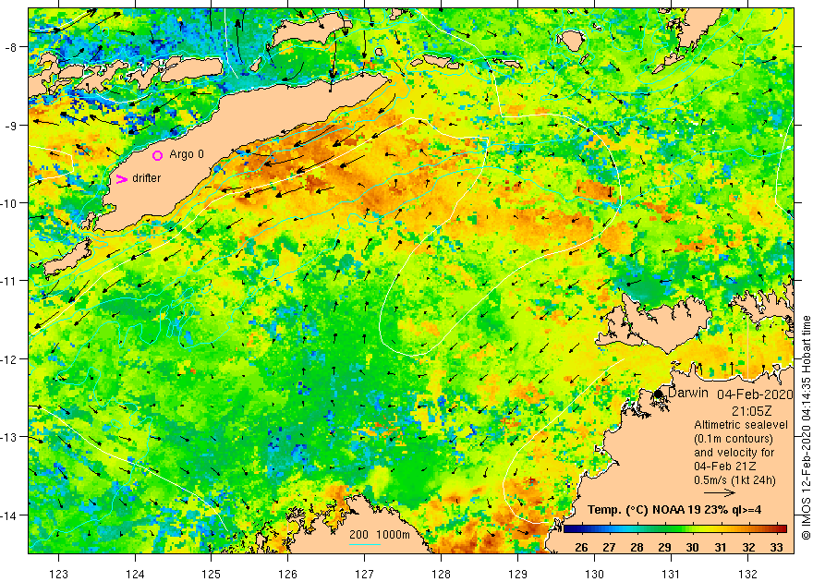Click the longitude axis label 127
Image resolution: width=813 pixels, height=582 pixels.
tap(365, 574)
